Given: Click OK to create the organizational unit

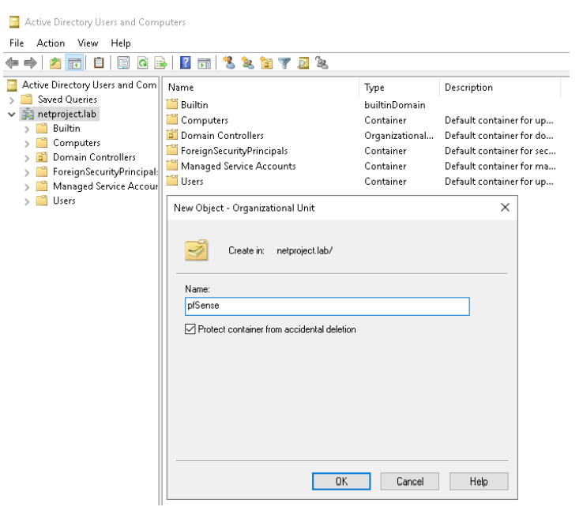Looking at the screenshot, I should point(342,481).
